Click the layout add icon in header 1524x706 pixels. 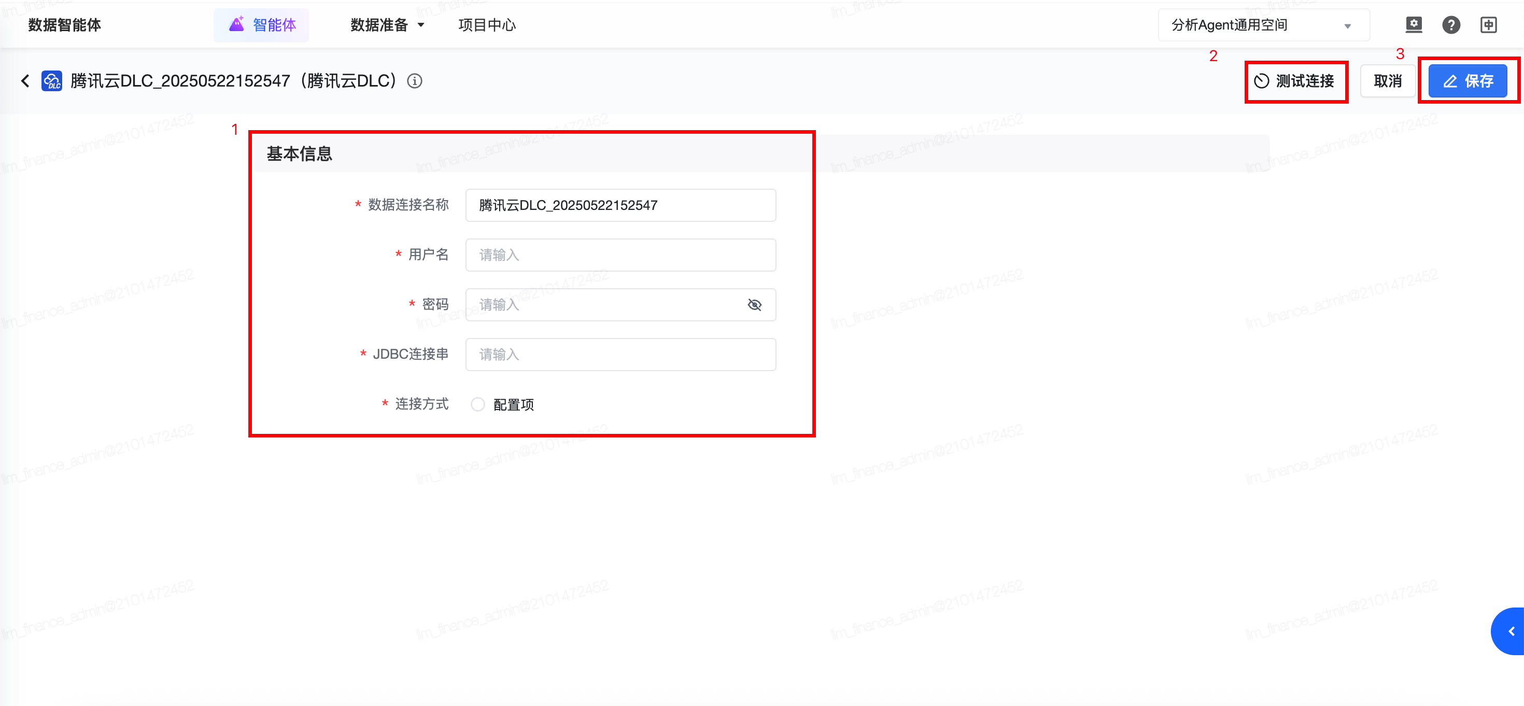[x=1489, y=25]
